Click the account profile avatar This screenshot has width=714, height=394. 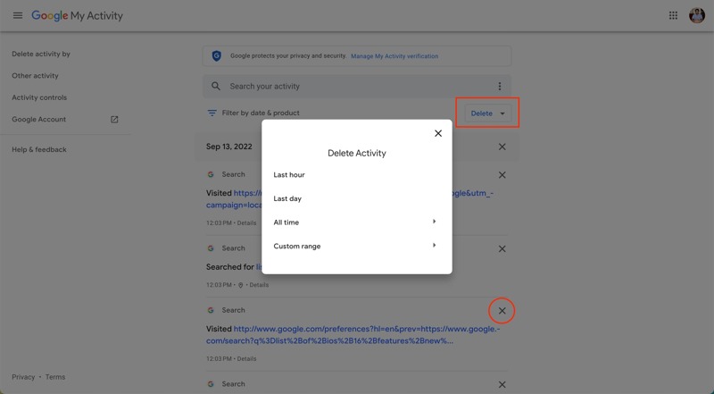coord(696,16)
